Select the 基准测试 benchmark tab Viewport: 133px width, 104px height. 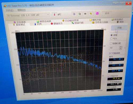click(19, 25)
